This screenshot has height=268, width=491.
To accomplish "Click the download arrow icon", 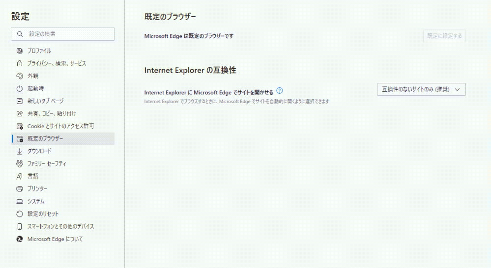I will (20, 151).
